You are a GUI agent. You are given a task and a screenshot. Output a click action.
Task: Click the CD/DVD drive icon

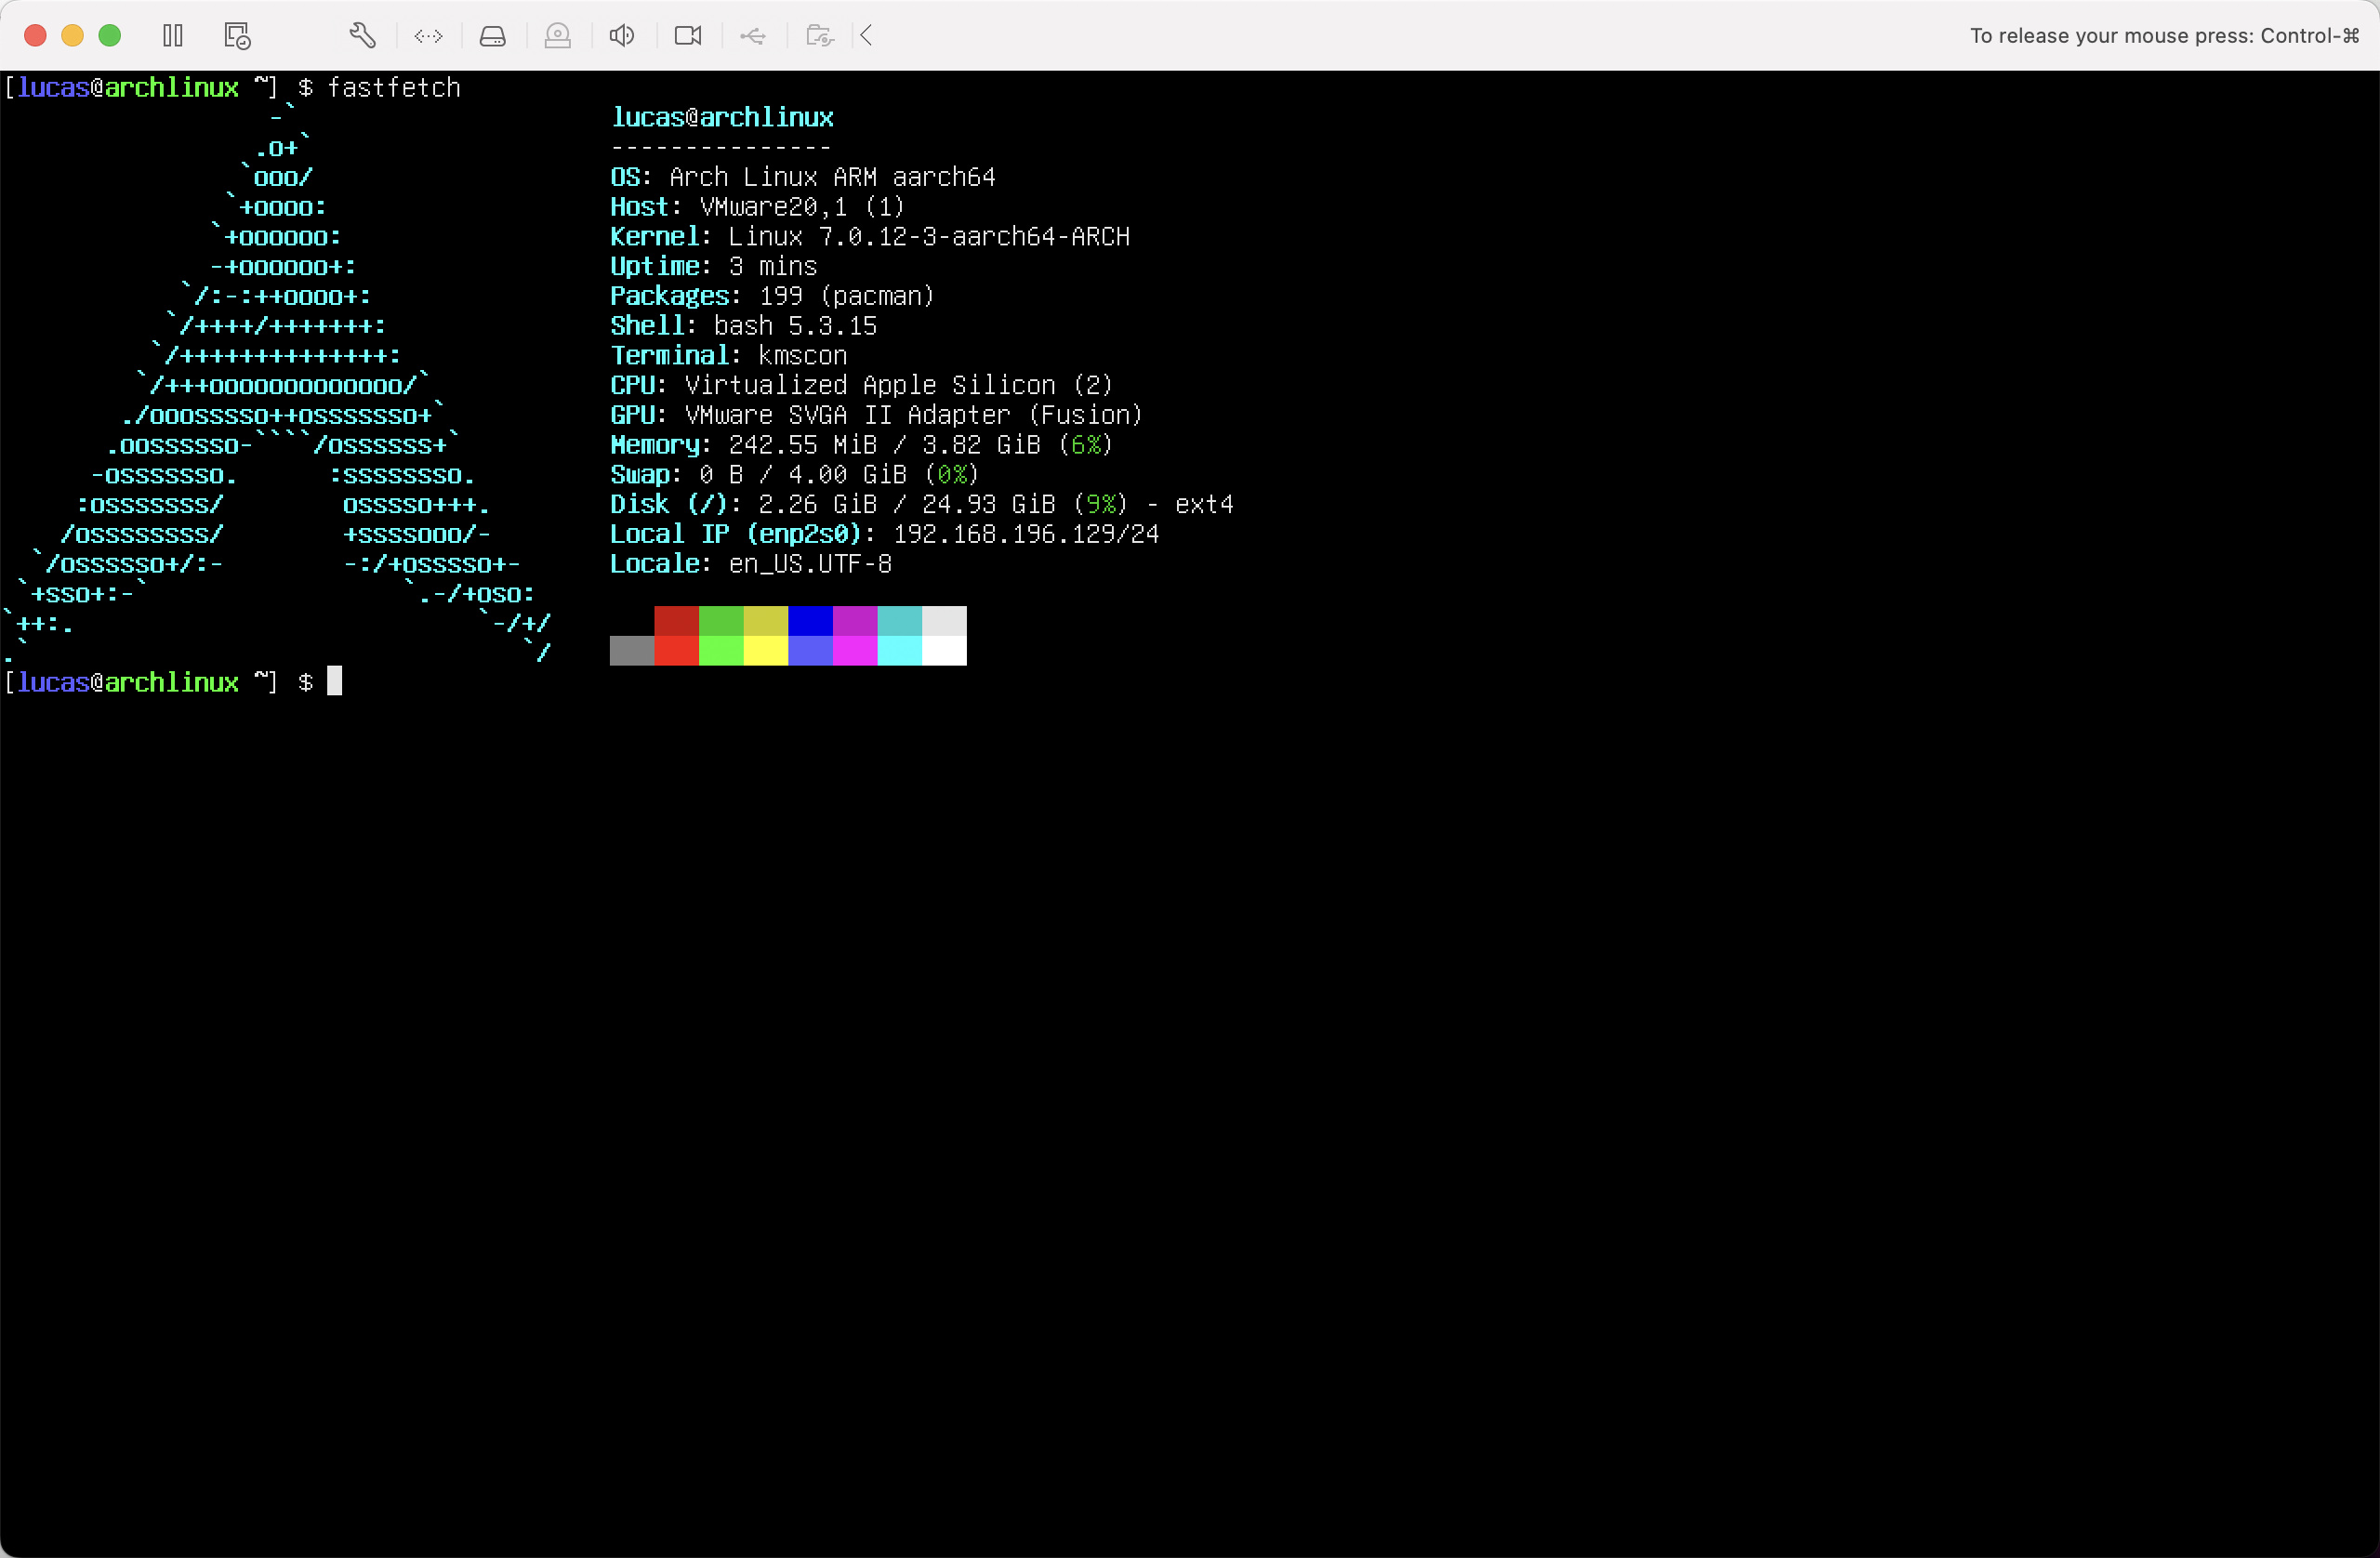(558, 36)
